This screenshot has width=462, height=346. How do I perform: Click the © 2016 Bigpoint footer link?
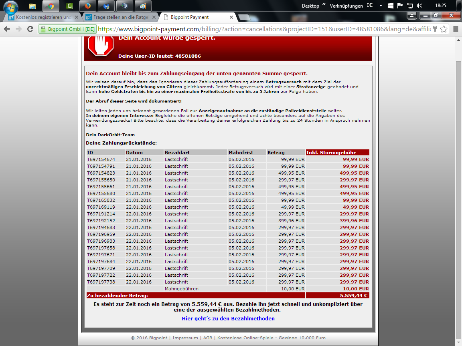[x=149, y=338]
